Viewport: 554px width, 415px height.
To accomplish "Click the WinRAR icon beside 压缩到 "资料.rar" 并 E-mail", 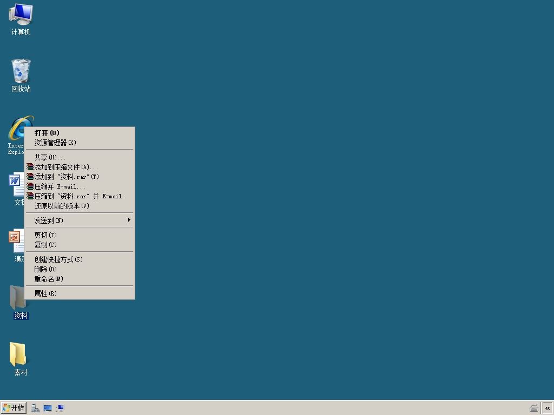I will pyautogui.click(x=30, y=196).
